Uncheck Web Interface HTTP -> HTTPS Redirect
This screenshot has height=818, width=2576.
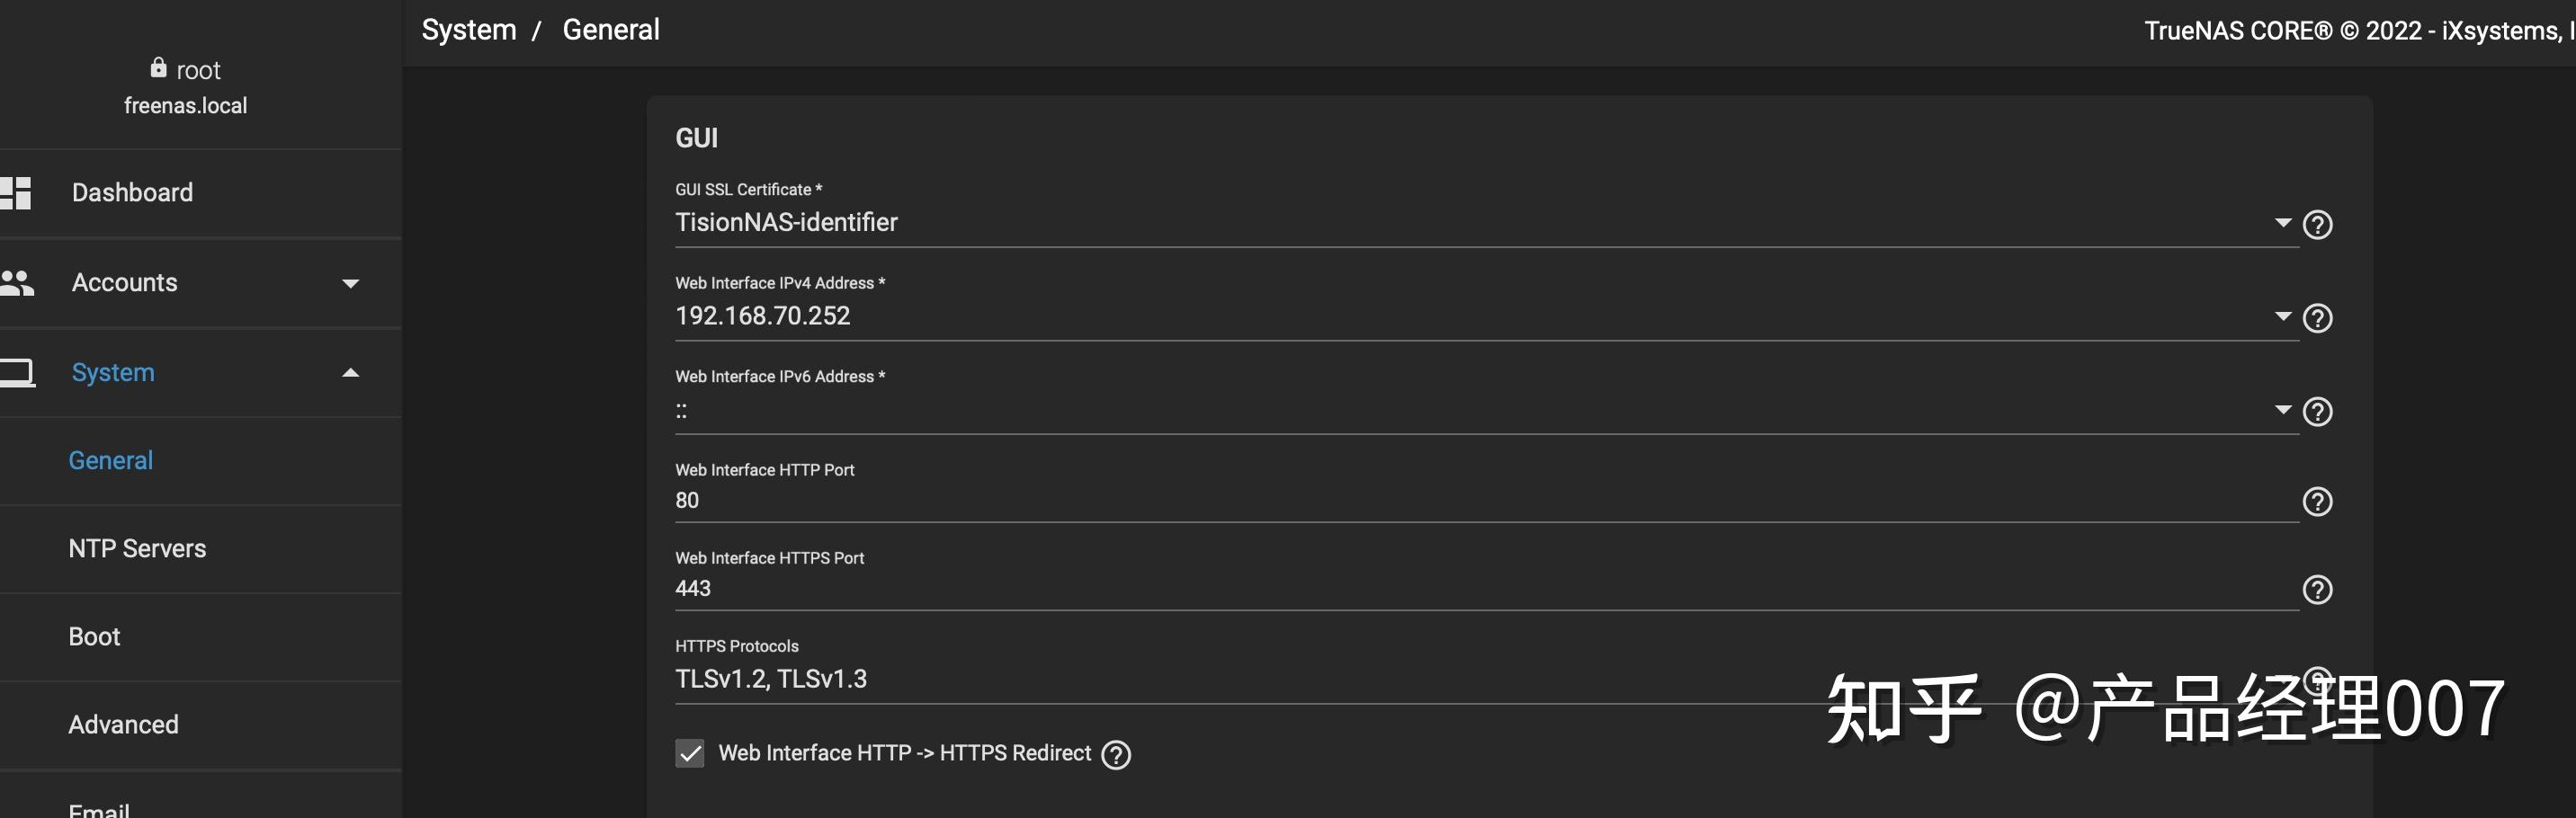pos(689,754)
